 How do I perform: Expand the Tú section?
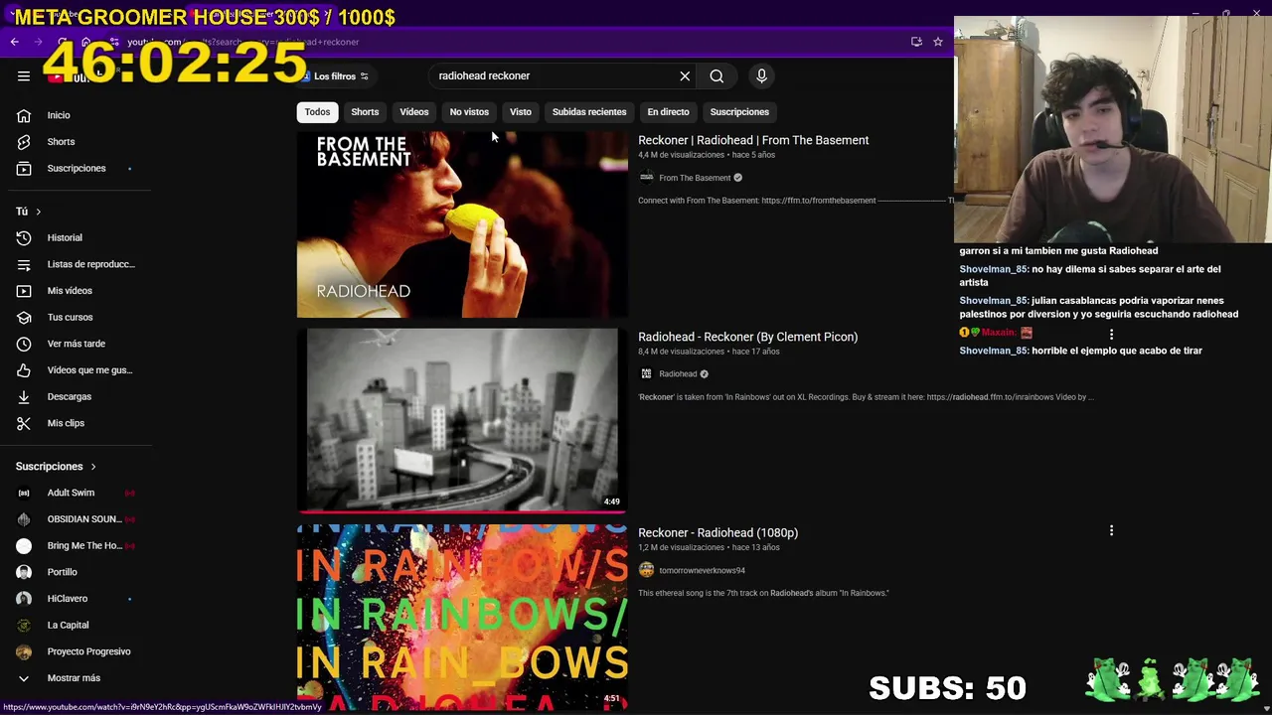click(x=29, y=212)
